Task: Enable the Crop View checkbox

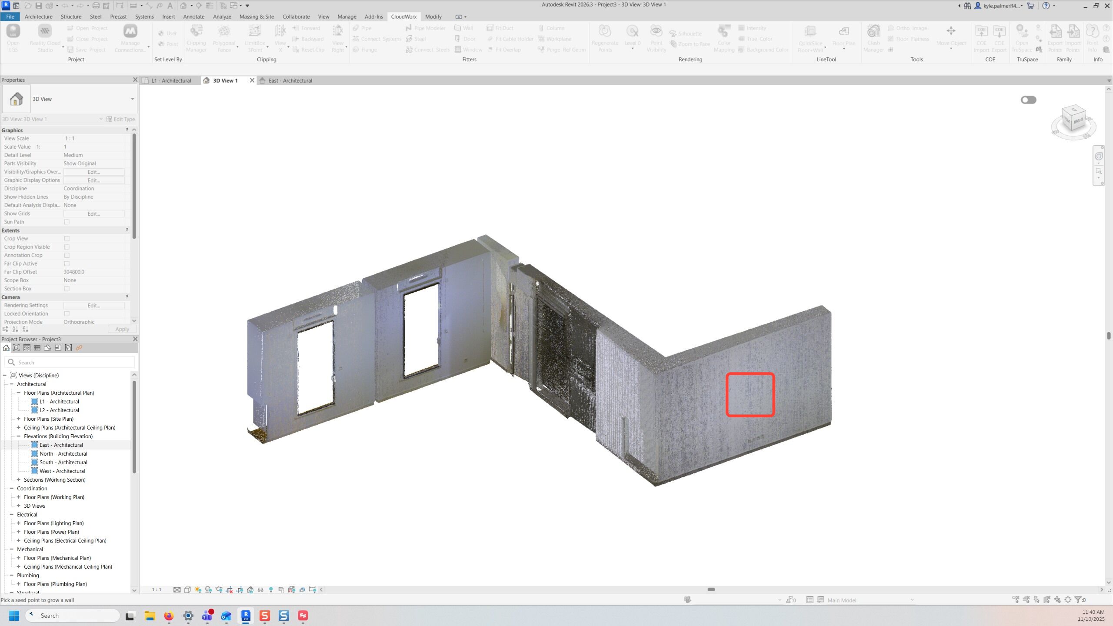Action: pos(67,239)
